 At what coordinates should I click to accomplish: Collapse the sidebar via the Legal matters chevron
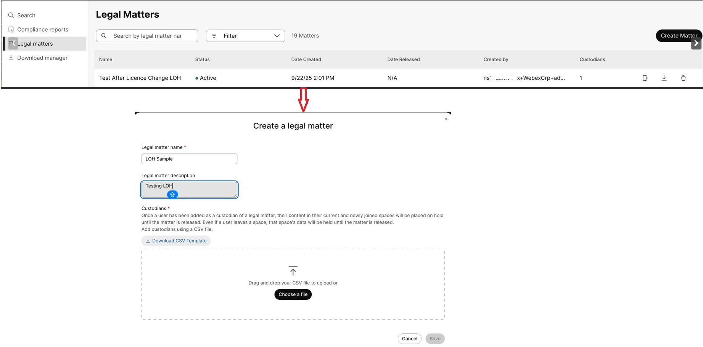coord(14,43)
